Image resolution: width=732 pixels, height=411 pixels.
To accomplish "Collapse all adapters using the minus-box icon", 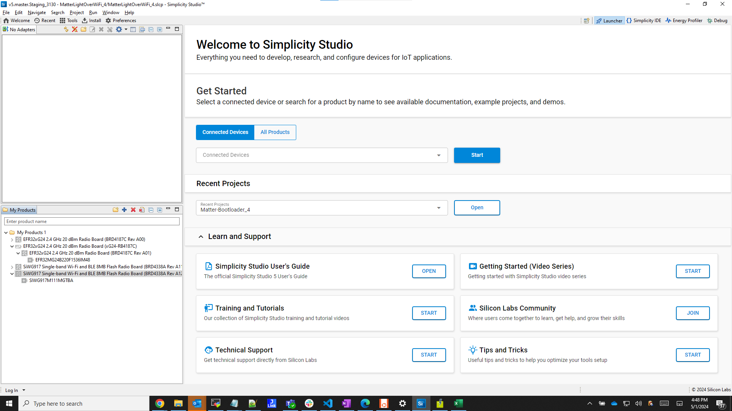I will tap(151, 29).
